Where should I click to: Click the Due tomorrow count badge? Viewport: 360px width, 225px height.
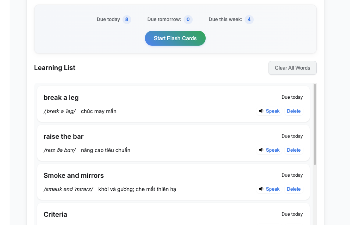[x=188, y=19]
